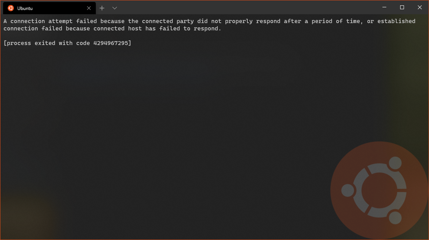
Task: Click the X on the Ubuntu tab
Action: pyautogui.click(x=89, y=8)
